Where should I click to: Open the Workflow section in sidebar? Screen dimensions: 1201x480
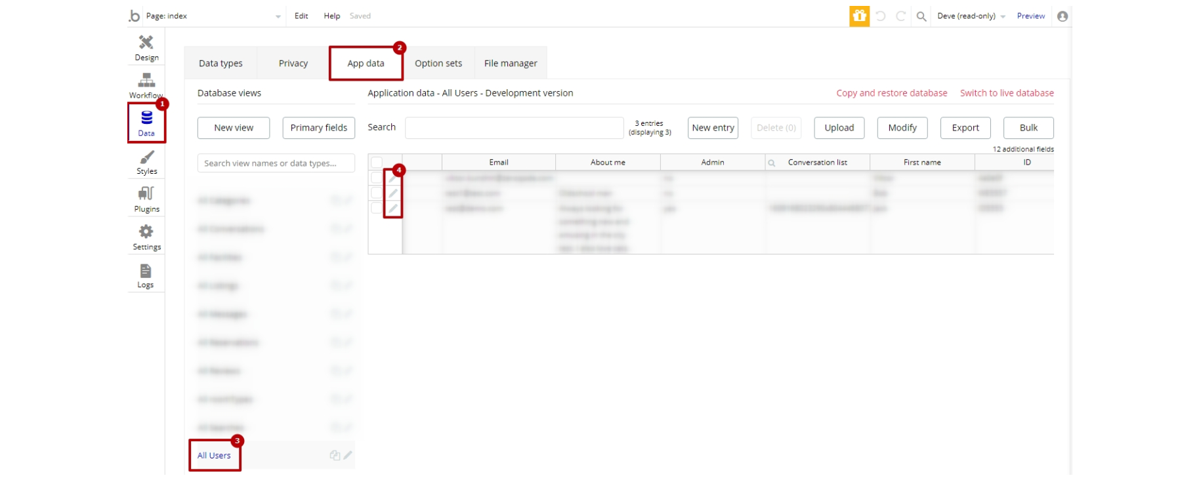click(146, 86)
